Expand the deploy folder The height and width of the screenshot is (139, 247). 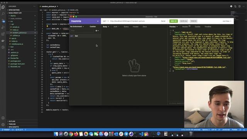13,16
